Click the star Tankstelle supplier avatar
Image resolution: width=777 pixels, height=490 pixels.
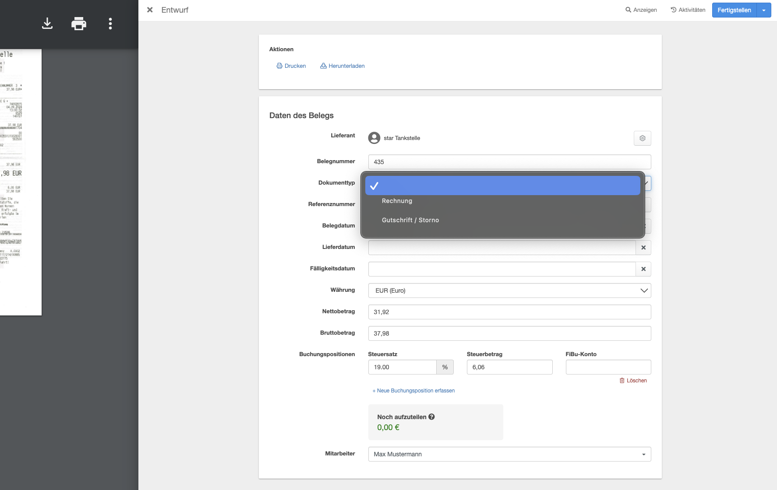(x=374, y=138)
